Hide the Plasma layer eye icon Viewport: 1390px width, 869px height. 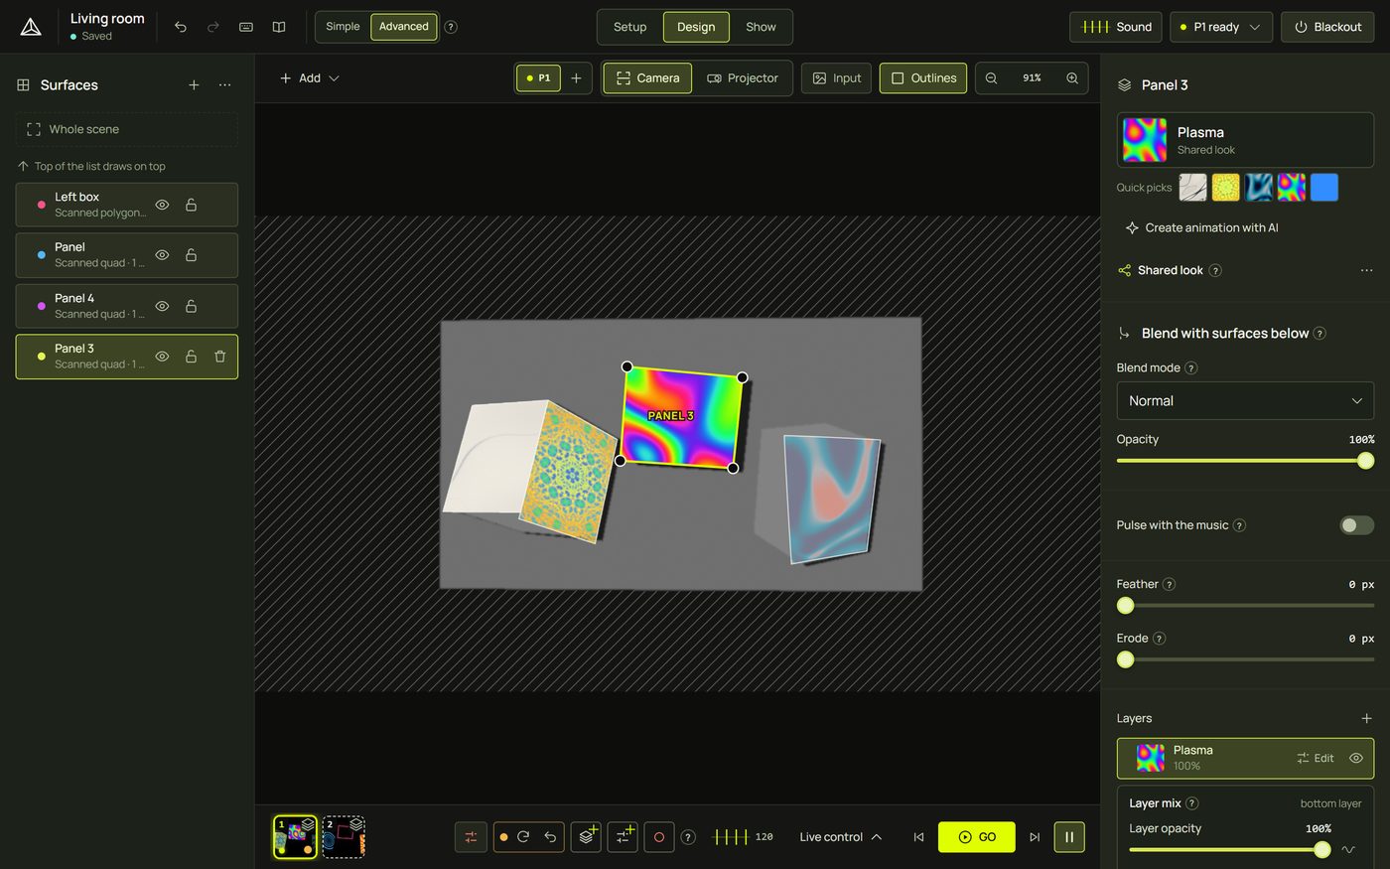tap(1356, 758)
